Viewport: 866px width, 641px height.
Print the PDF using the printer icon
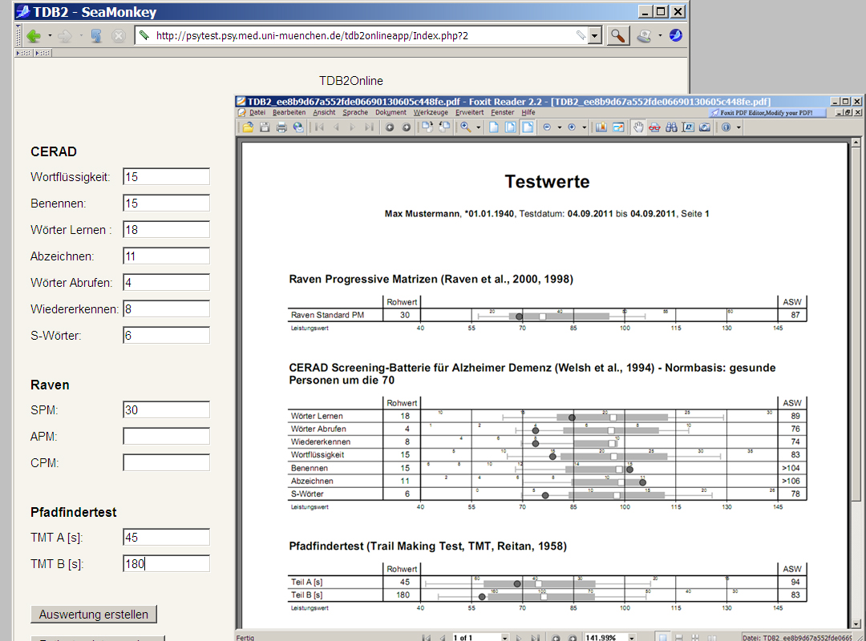point(281,127)
